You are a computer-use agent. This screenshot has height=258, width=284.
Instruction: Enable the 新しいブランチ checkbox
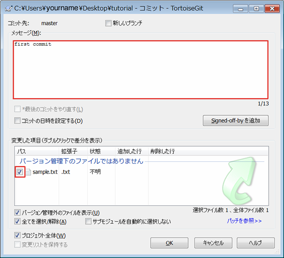pyautogui.click(x=108, y=23)
